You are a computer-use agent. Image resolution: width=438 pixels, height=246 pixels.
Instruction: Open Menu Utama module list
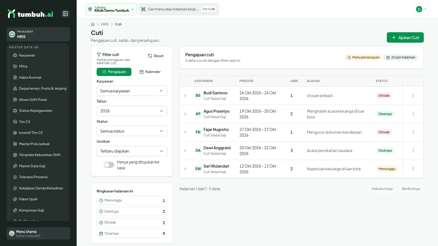(x=38, y=233)
